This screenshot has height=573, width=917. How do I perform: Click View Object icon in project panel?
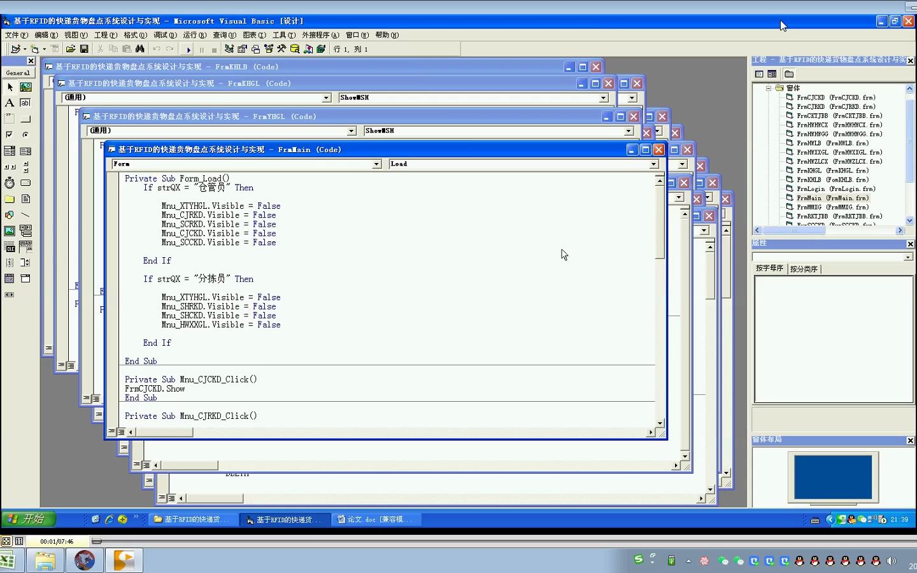772,74
